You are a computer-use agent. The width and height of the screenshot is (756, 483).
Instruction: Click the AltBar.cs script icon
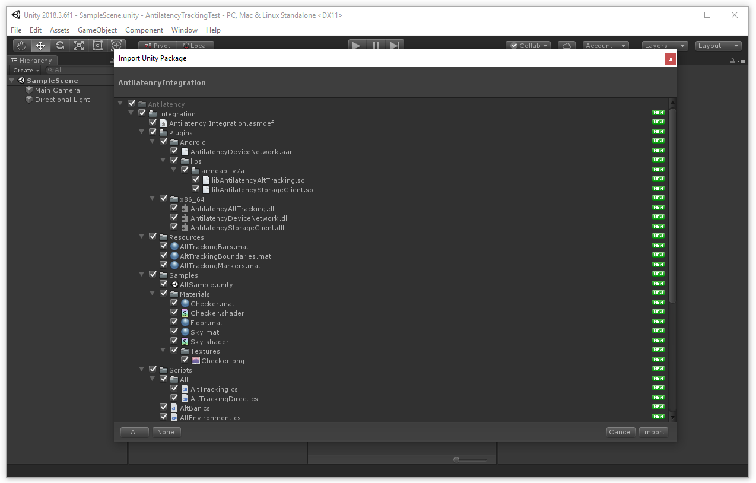(x=174, y=408)
